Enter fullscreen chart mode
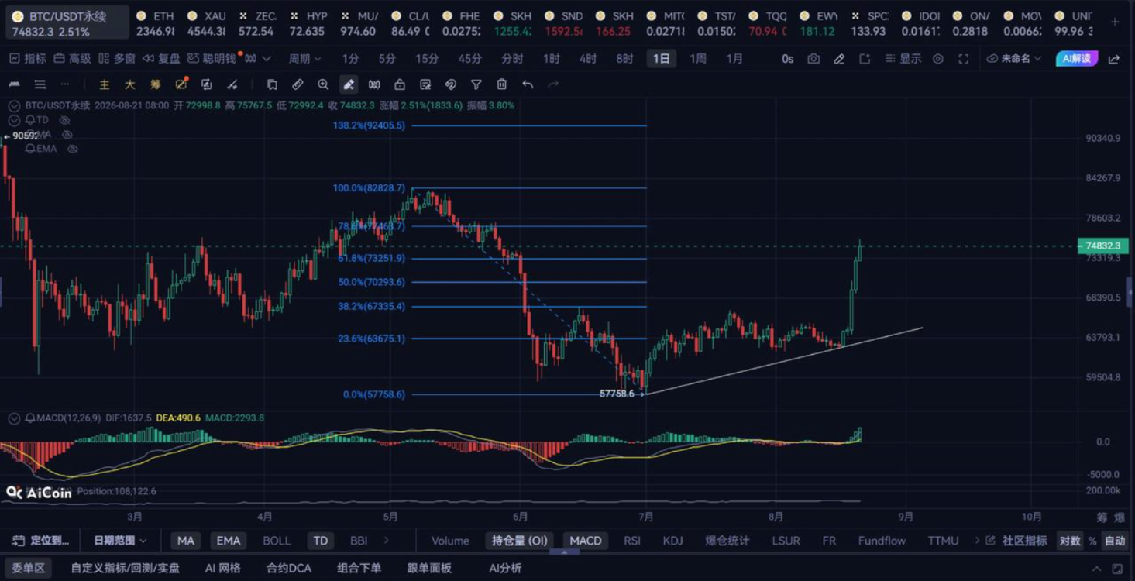 (x=964, y=59)
